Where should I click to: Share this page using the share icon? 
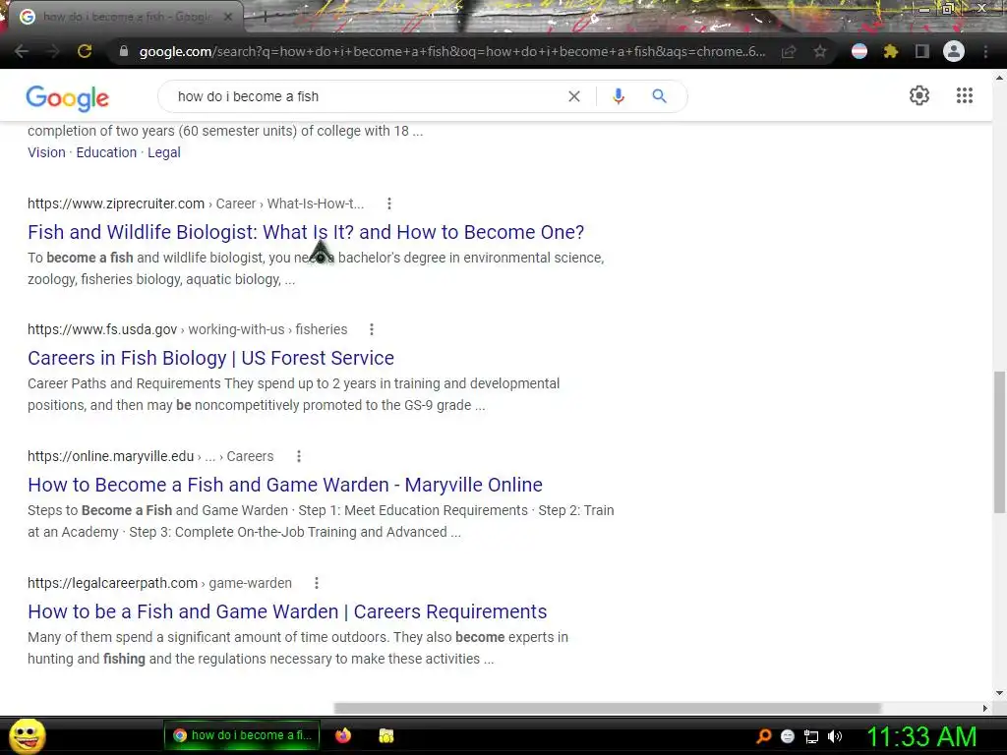789,51
